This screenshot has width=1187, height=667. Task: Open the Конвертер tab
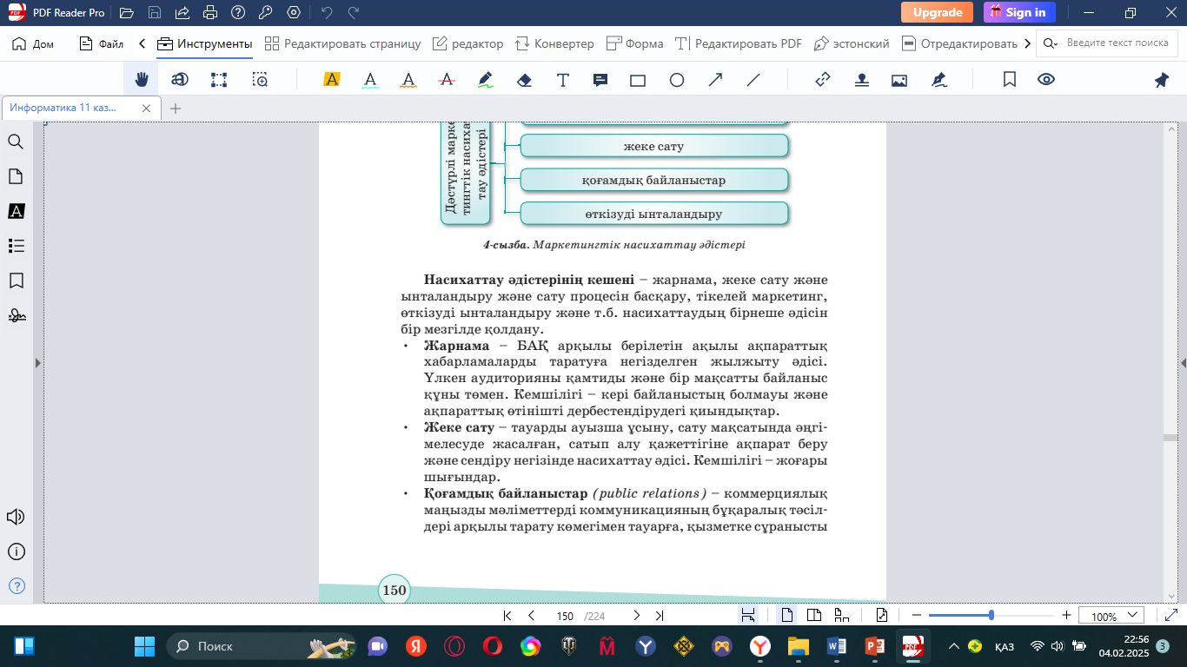[554, 43]
